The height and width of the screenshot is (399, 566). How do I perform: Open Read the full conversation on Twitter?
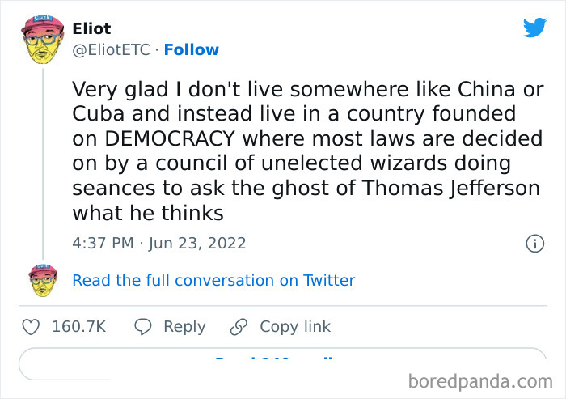coord(213,280)
